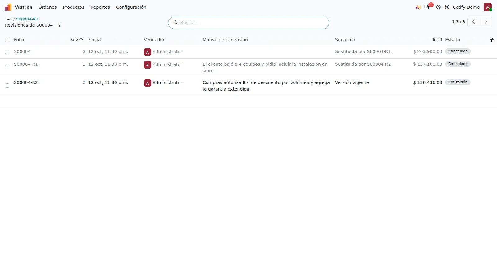The height and width of the screenshot is (279, 497).
Task: Check the S00004 row checkbox
Action: click(x=7, y=52)
